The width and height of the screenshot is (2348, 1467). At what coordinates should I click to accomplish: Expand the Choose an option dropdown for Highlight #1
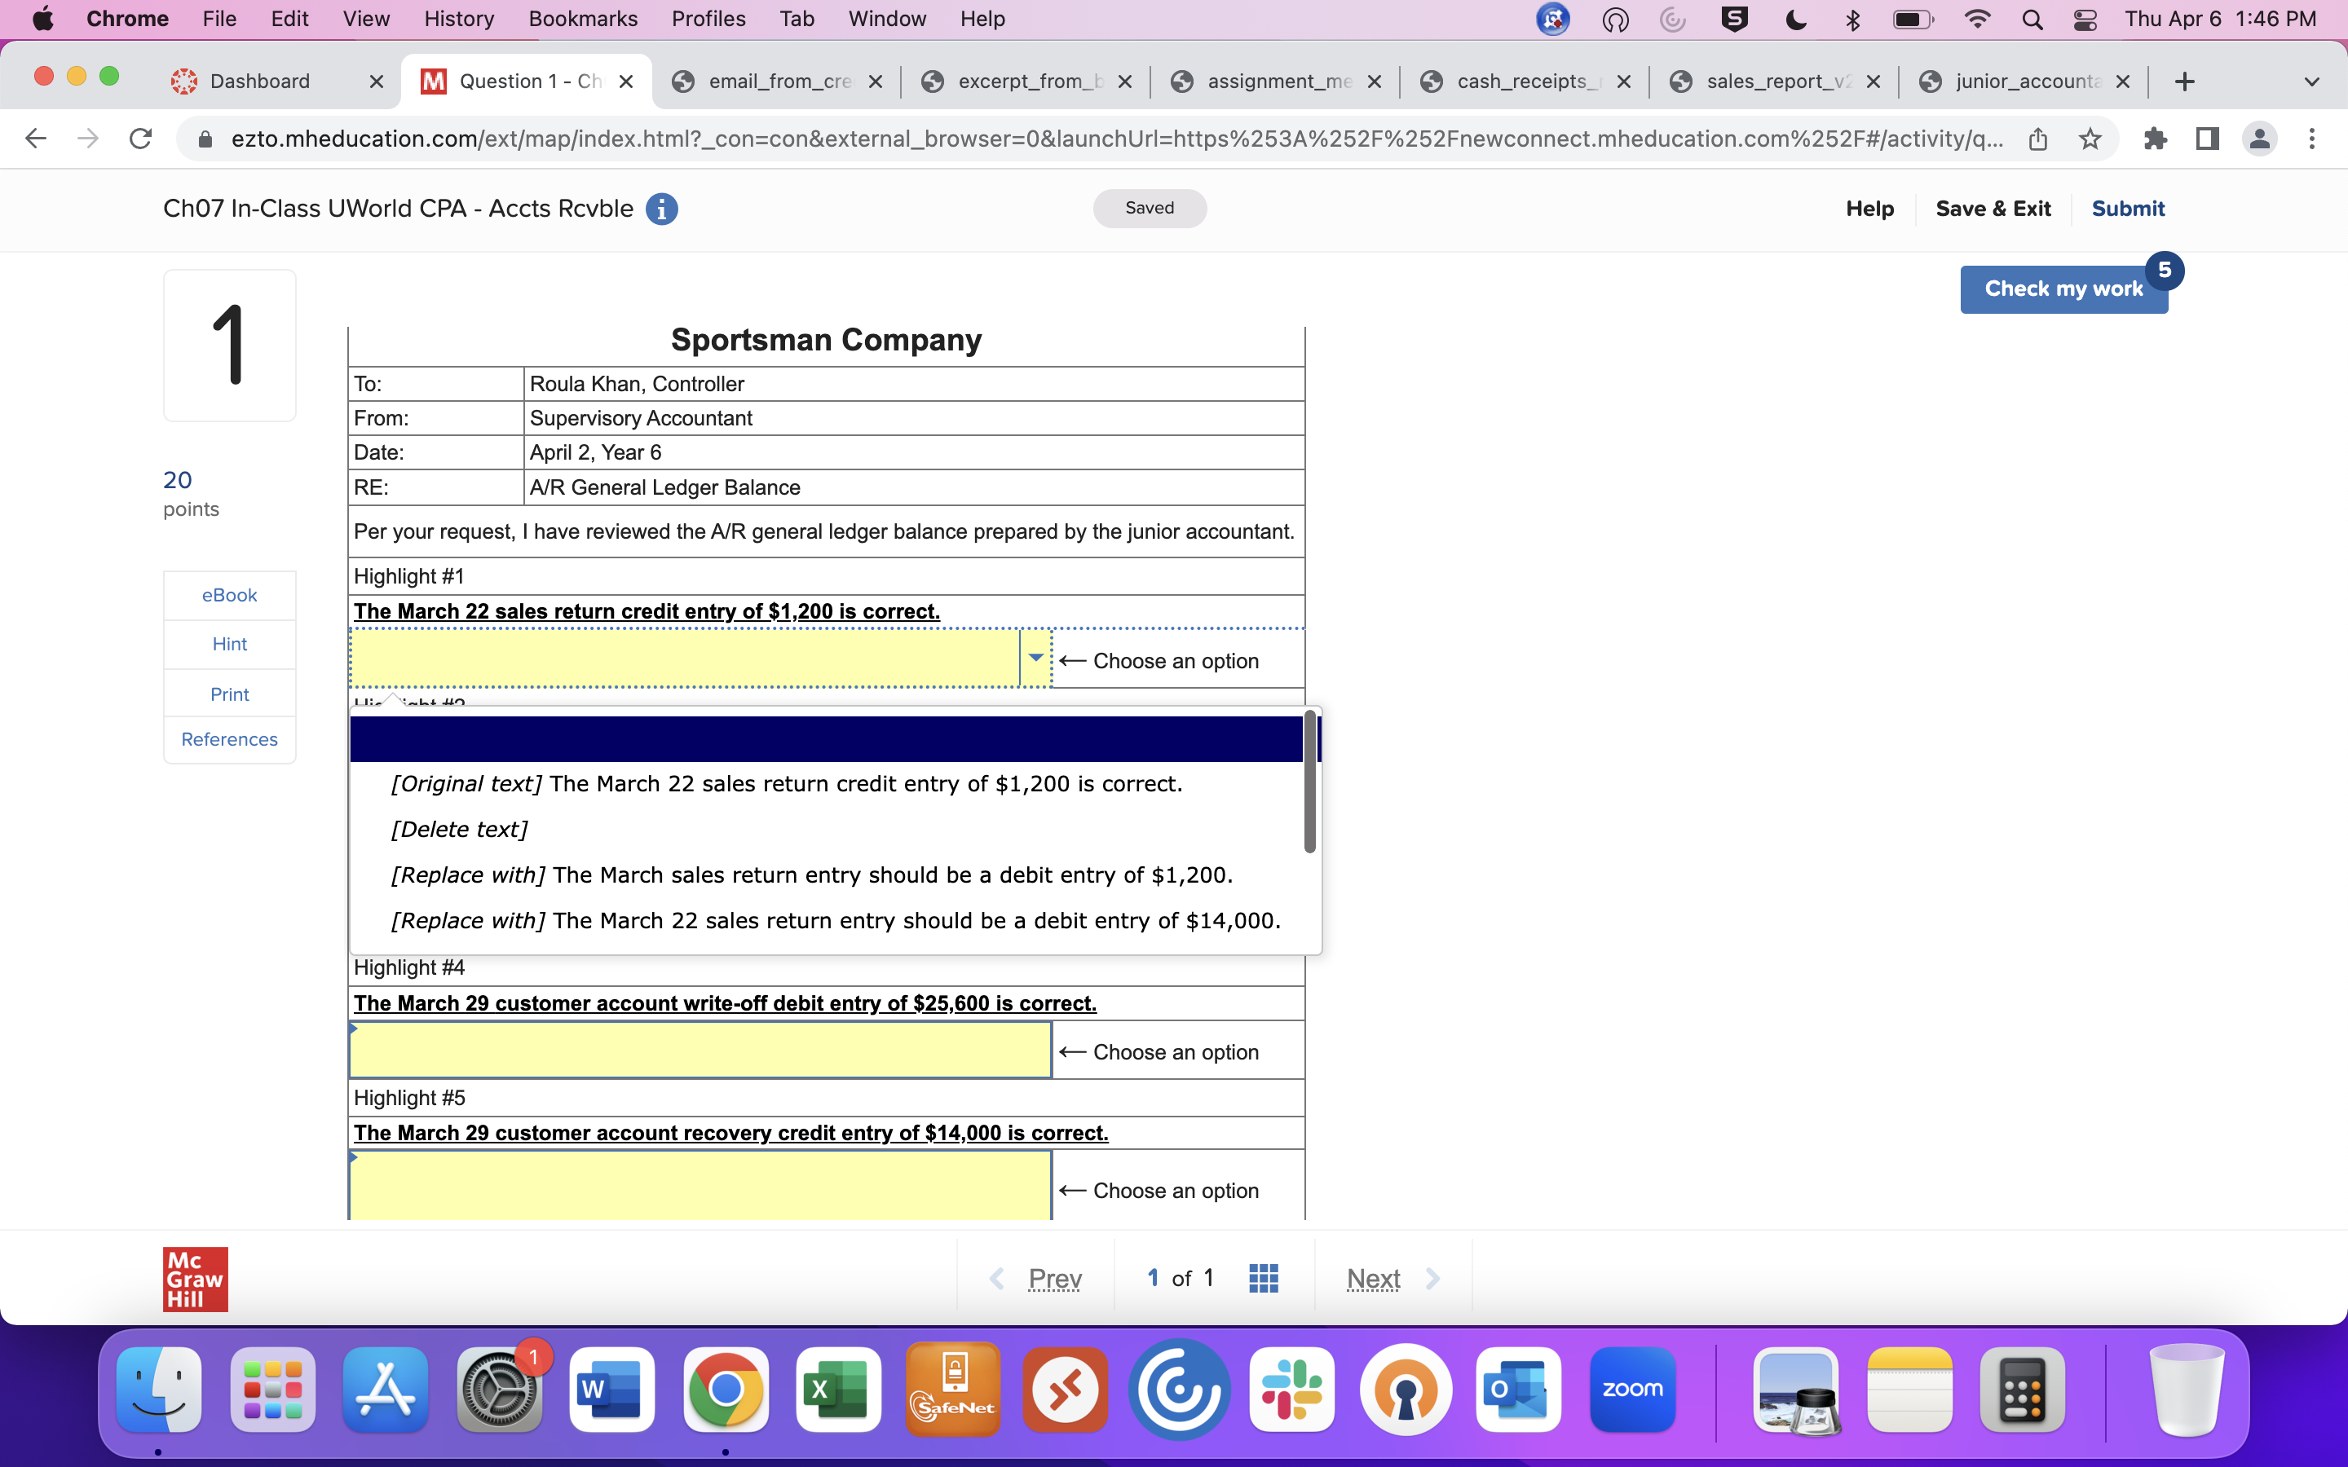pos(1035,658)
